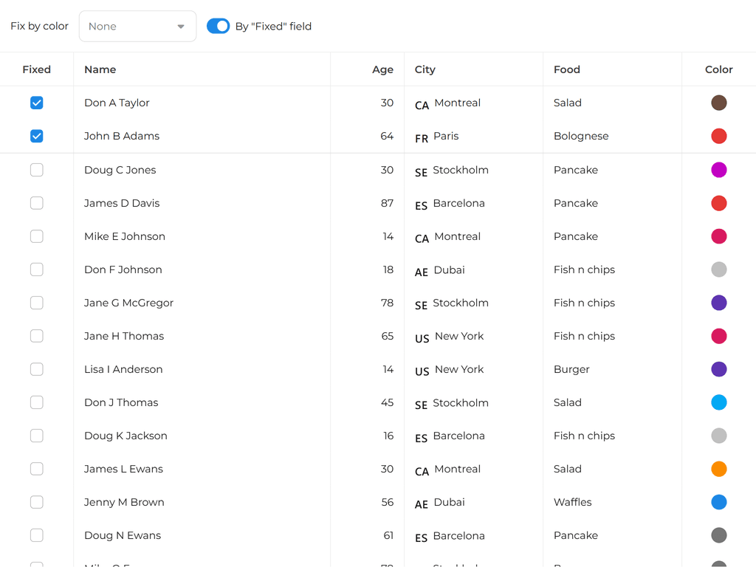Click the SE flag icon in Doug C Jones's row
This screenshot has height=567, width=756.
coord(422,171)
